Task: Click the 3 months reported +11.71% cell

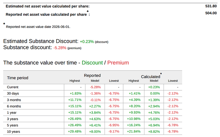Action: pos(75,100)
